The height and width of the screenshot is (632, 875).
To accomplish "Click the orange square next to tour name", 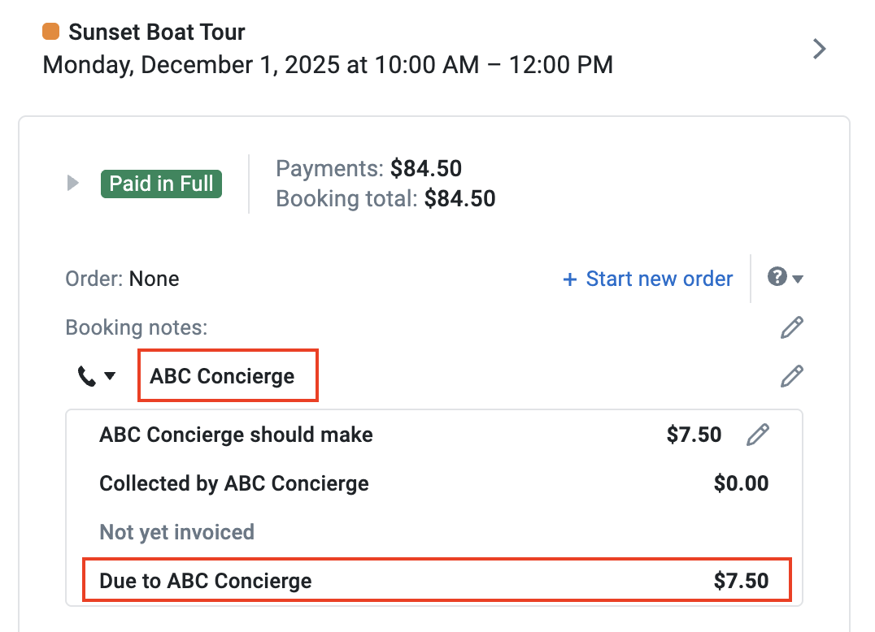I will (52, 31).
